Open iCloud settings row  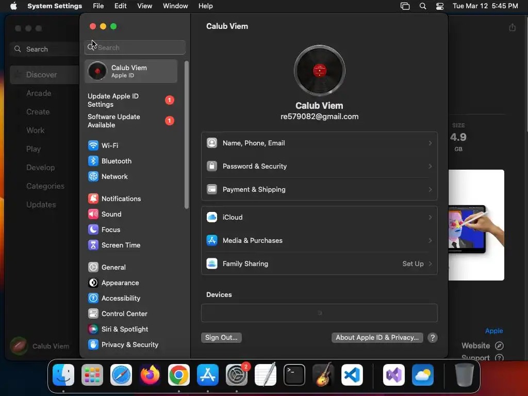(319, 217)
